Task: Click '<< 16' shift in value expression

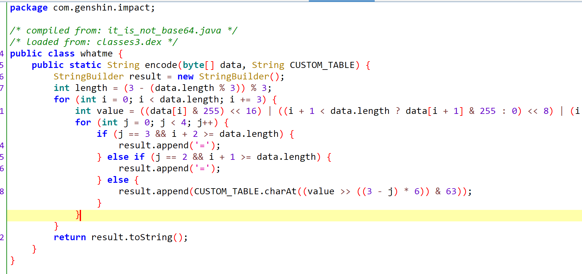Action: 243,111
